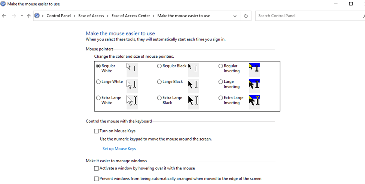Viewport: 365px width, 184px height.
Task: Click the Regular Inverting pointer preview image
Action: [255, 70]
